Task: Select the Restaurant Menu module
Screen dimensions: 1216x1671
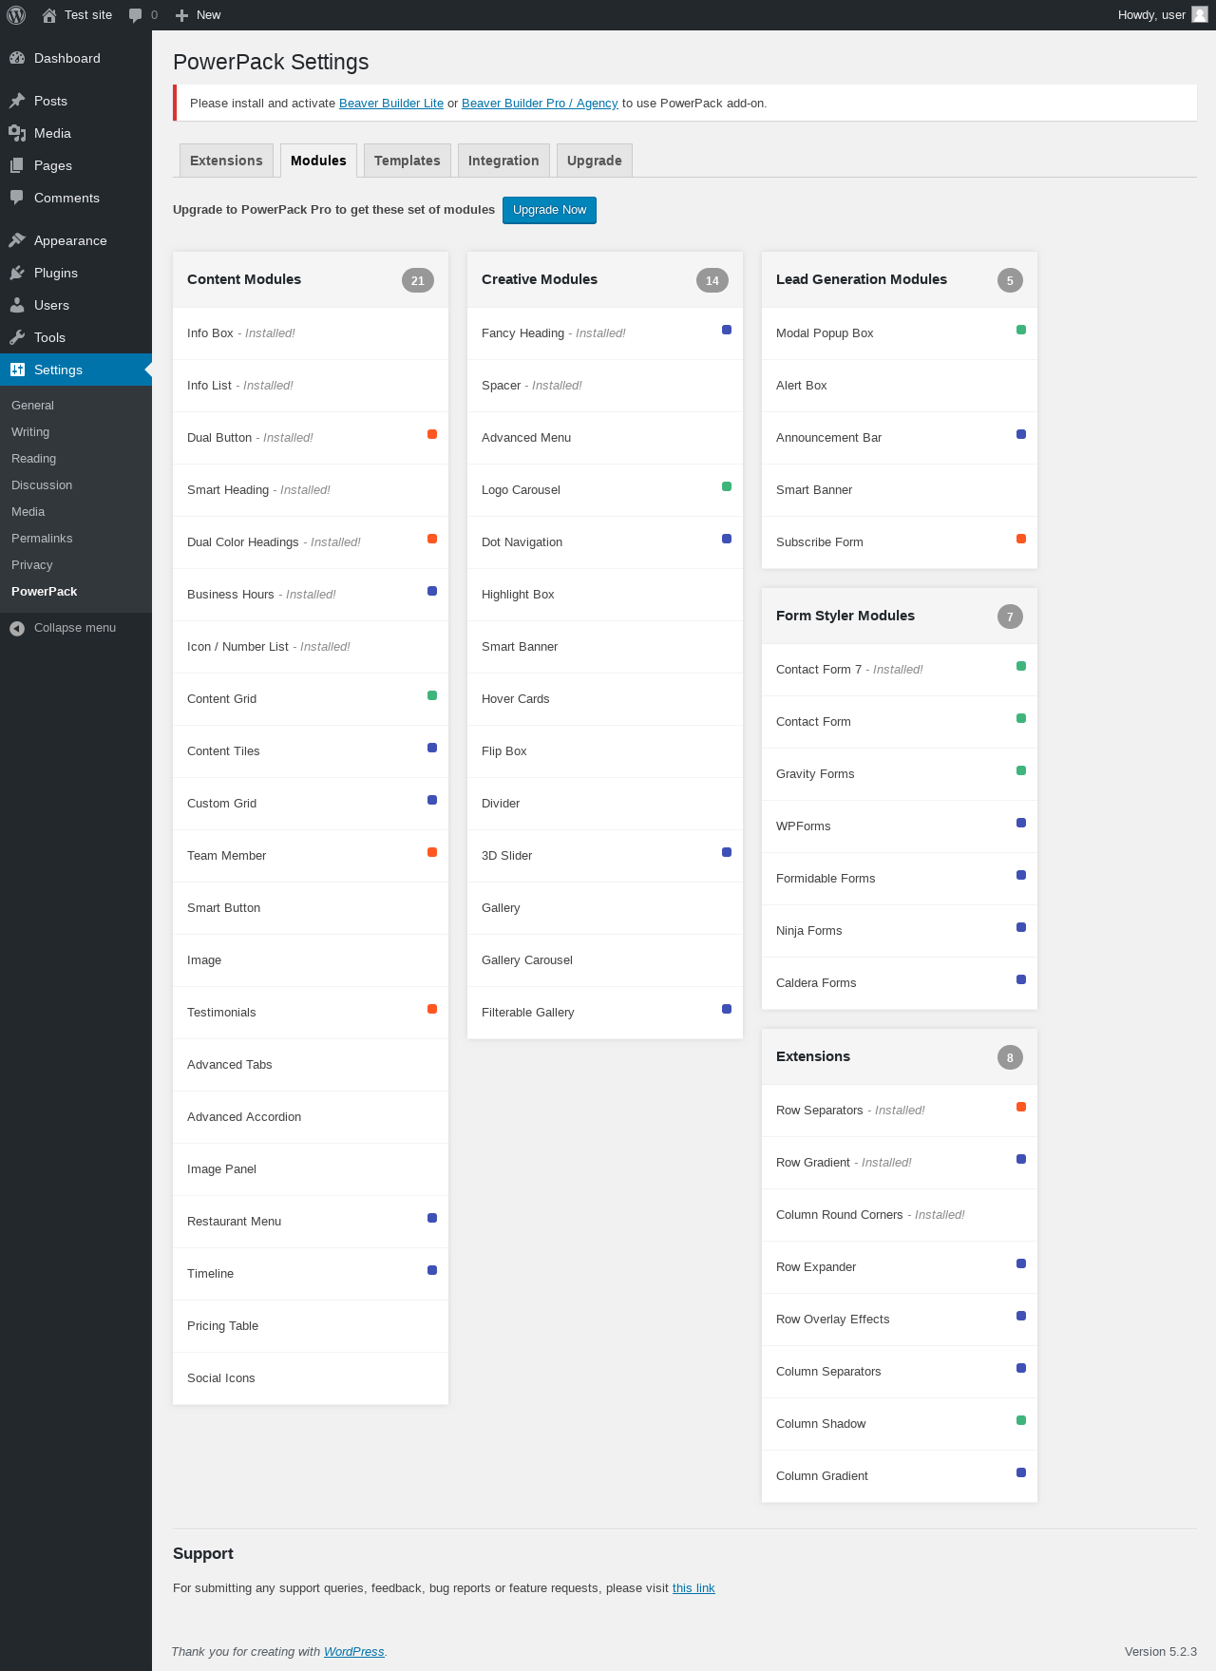Action: (311, 1222)
